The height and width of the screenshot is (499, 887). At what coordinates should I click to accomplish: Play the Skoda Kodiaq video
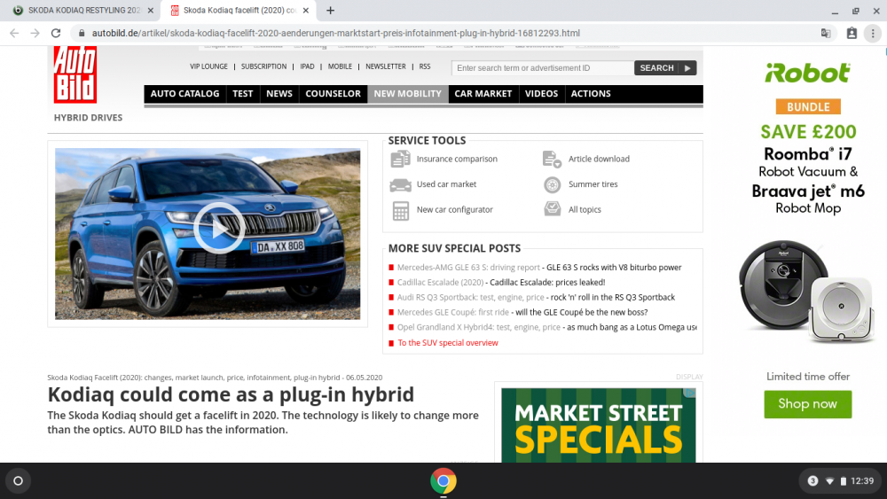click(219, 229)
